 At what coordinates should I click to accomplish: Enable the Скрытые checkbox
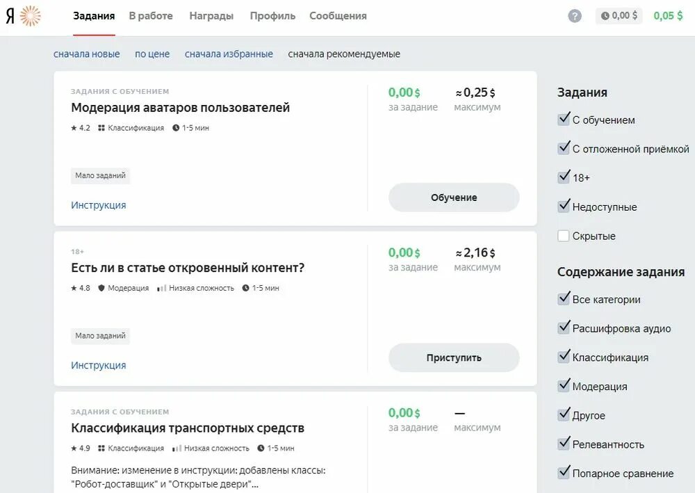564,236
